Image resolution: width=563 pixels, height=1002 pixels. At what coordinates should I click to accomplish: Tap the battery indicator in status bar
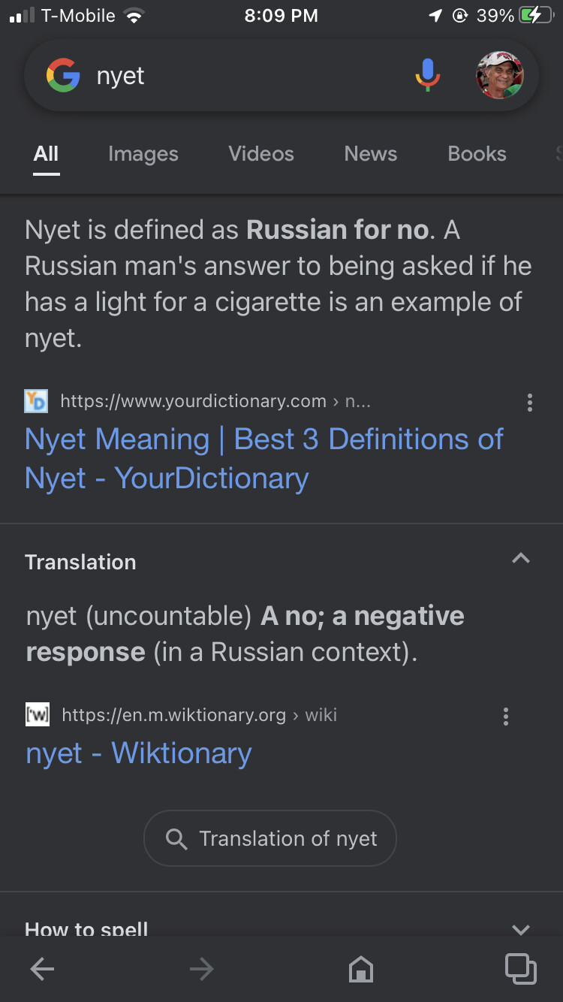point(536,16)
